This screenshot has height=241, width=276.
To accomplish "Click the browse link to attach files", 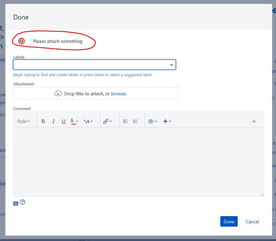I will [x=119, y=94].
